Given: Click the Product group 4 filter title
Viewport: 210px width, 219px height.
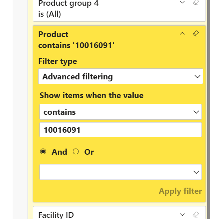Looking at the screenshot, I should pyautogui.click(x=68, y=3).
